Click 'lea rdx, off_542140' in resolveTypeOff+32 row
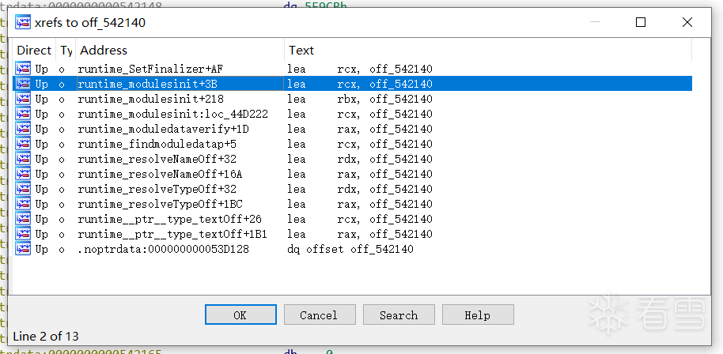This screenshot has height=354, width=723. [360, 189]
